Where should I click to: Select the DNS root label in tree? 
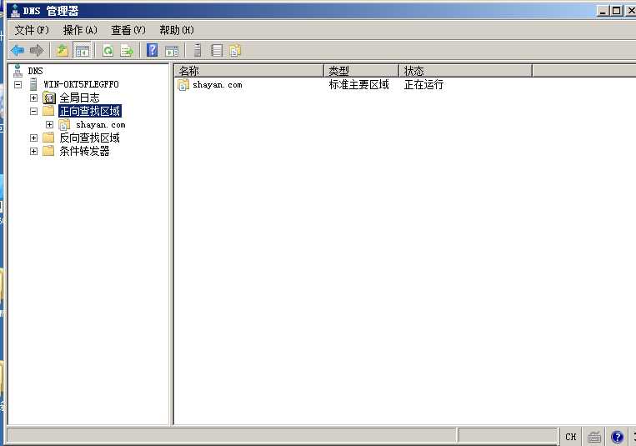[35, 71]
